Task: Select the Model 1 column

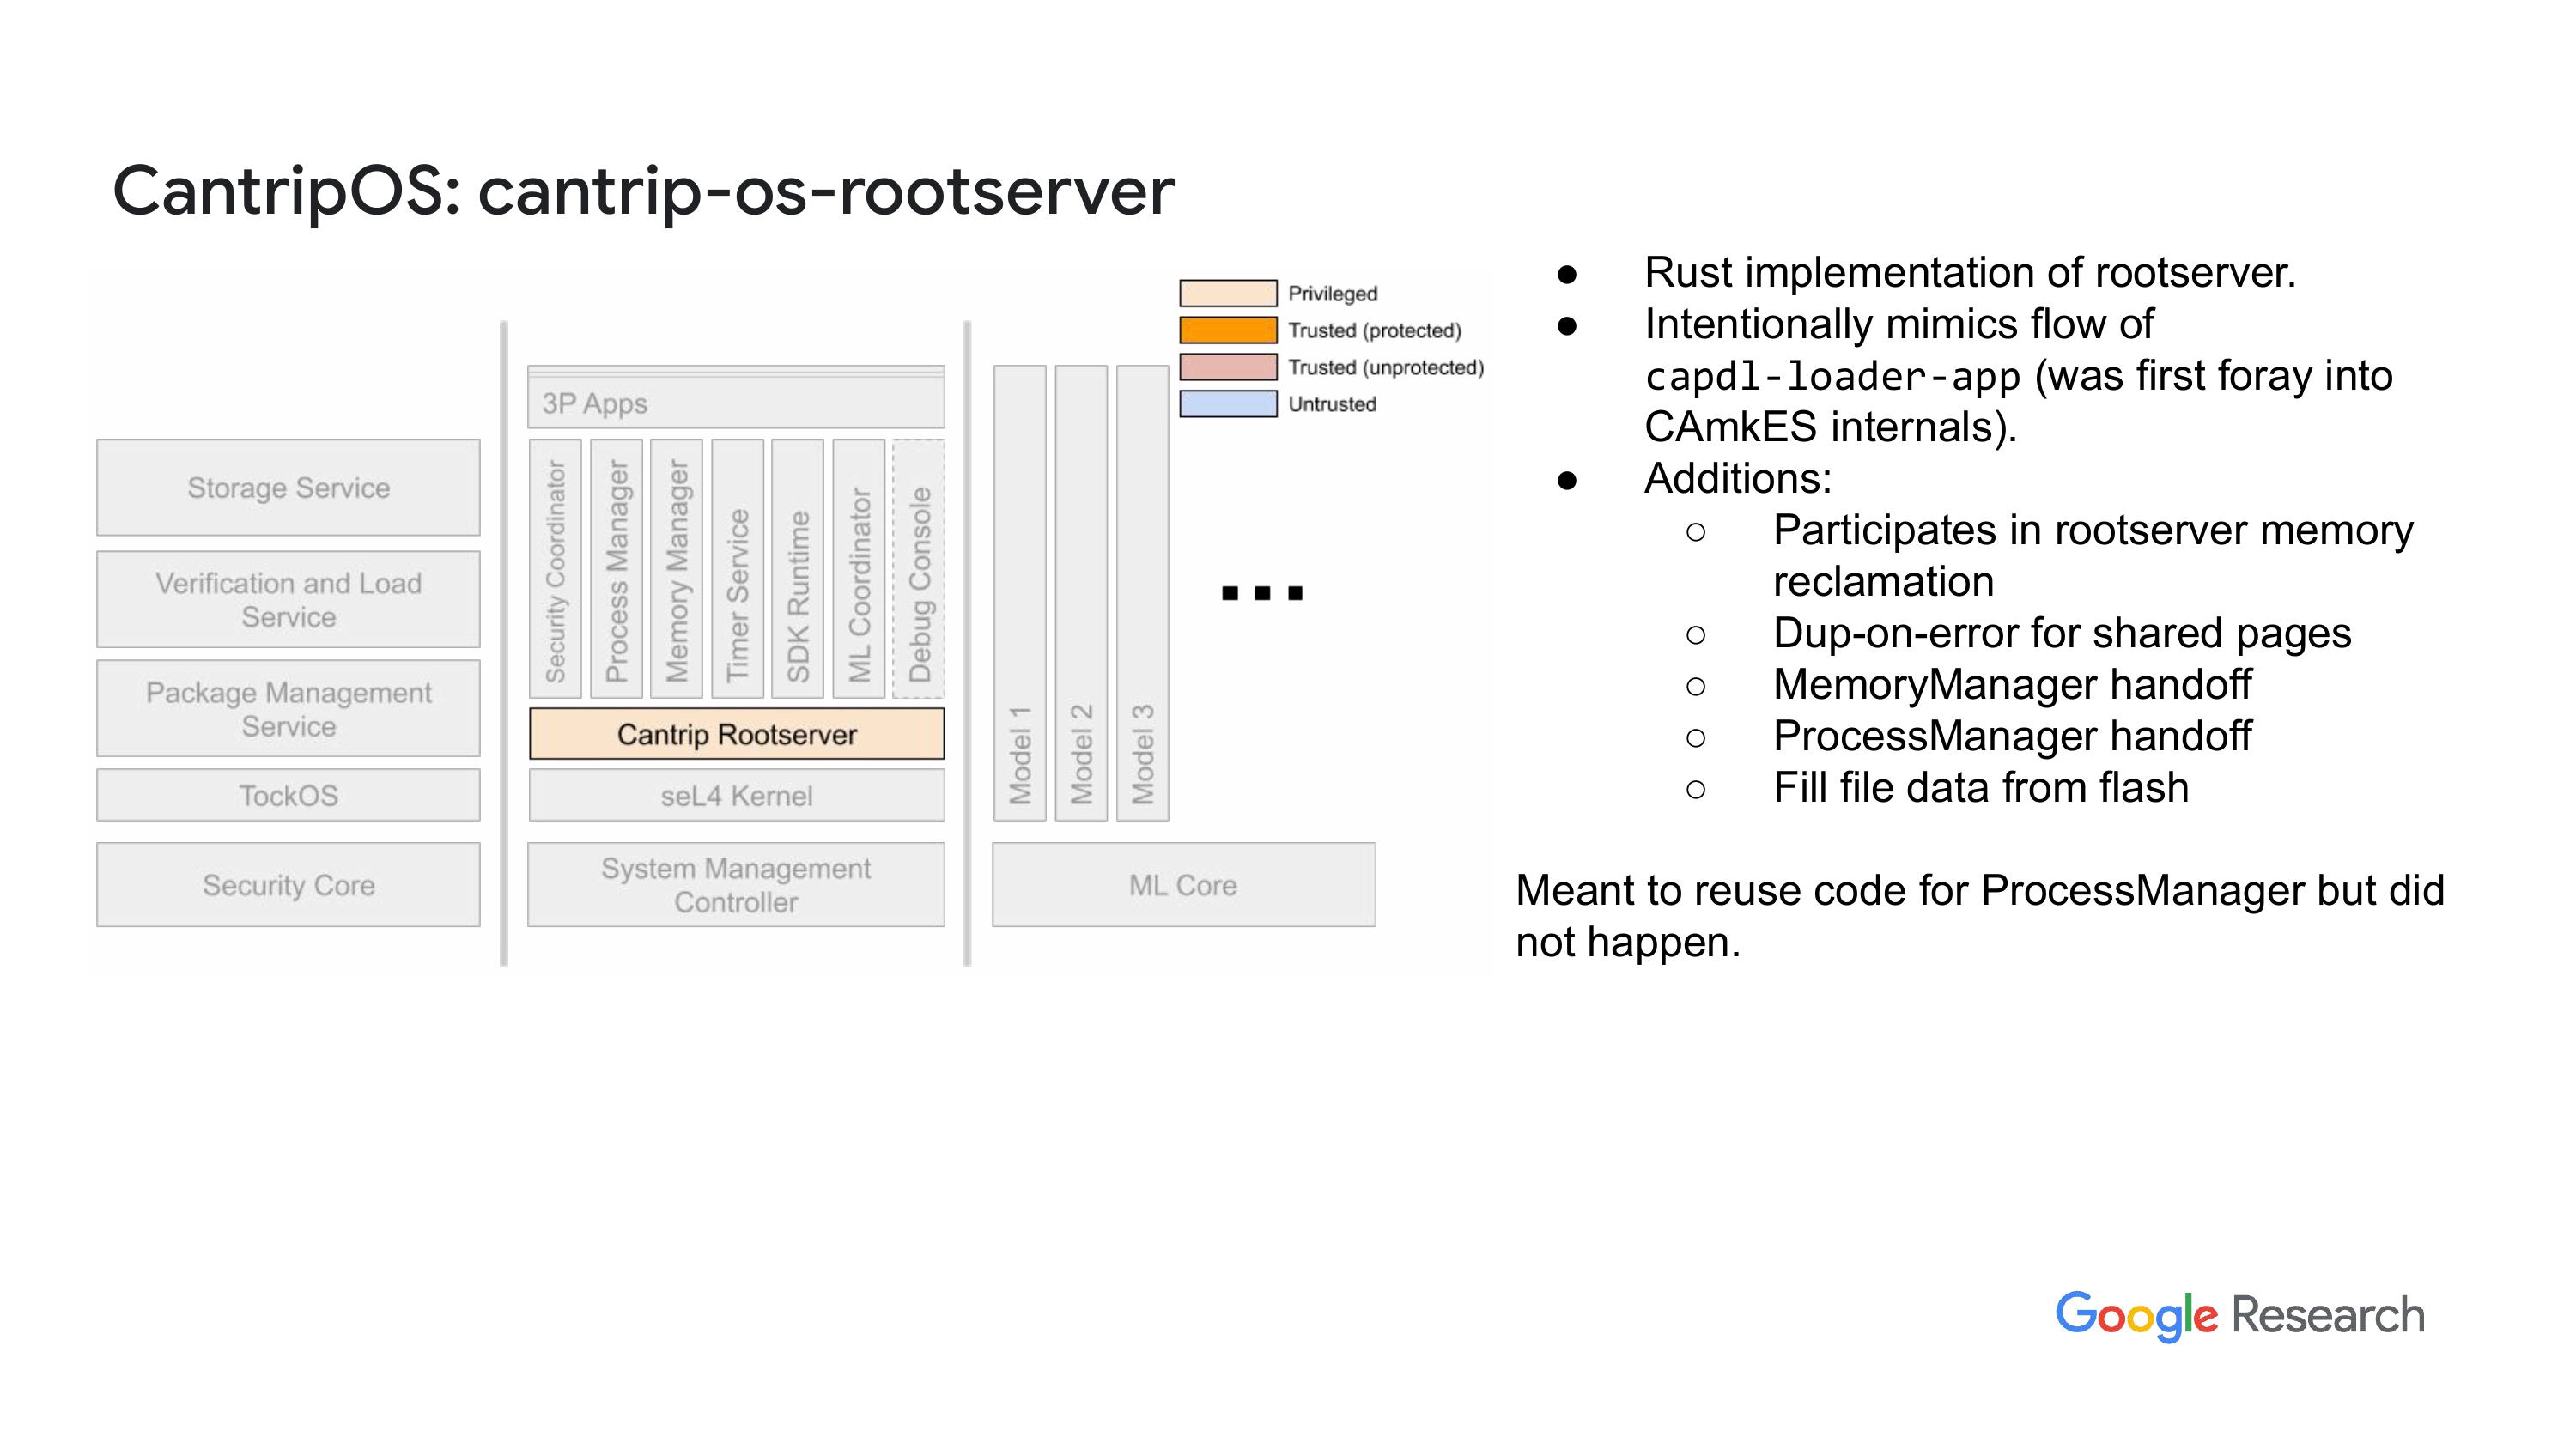Action: point(1020,593)
